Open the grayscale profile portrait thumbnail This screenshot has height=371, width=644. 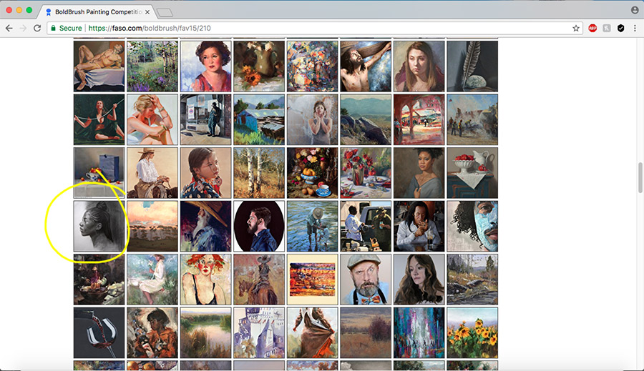click(x=99, y=226)
